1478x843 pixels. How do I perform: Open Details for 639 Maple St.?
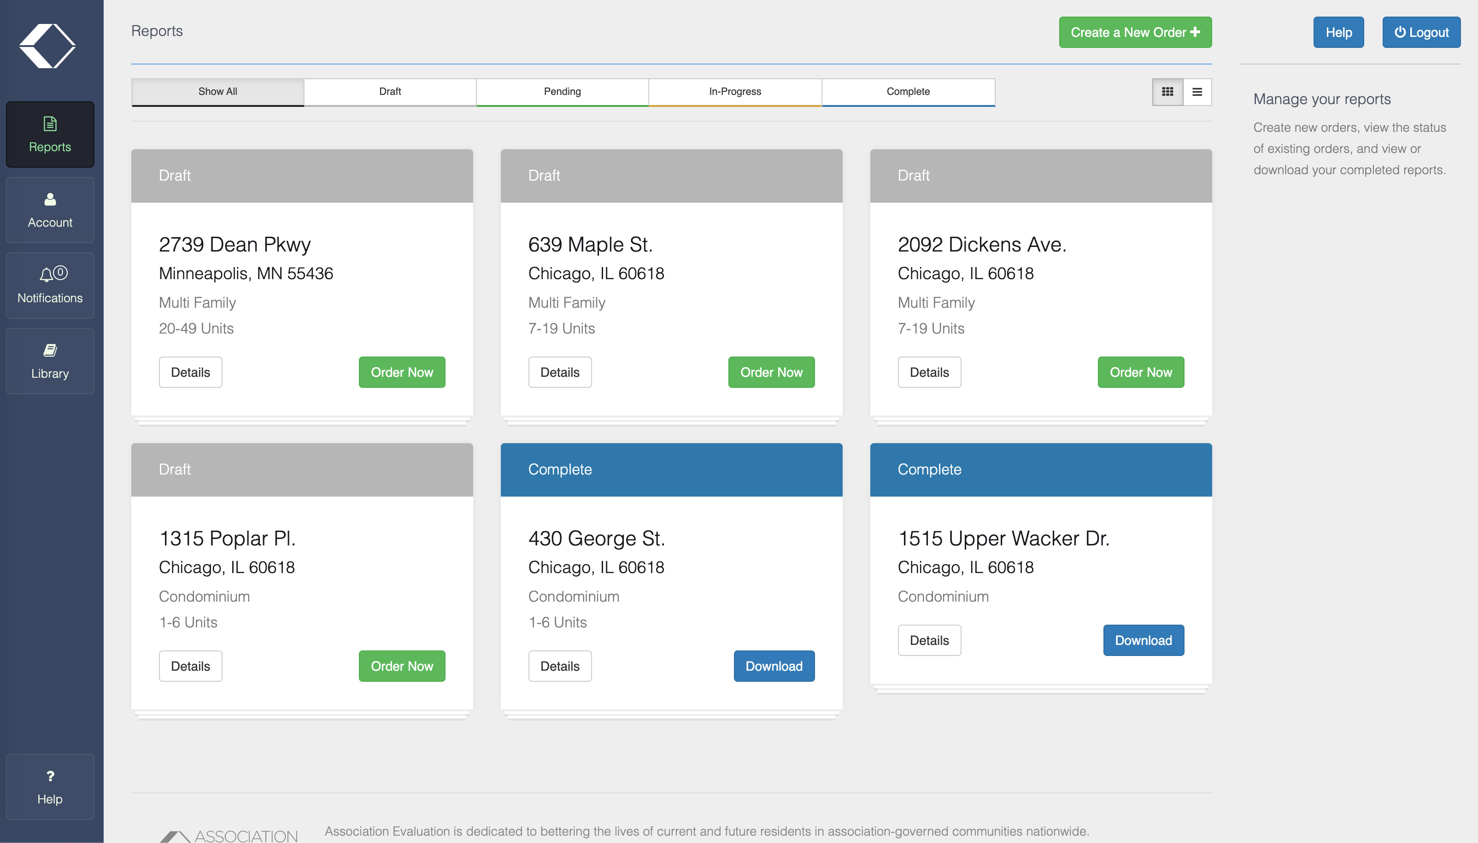[x=559, y=372]
